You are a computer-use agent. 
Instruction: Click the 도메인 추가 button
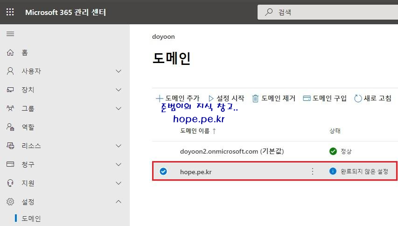click(x=178, y=98)
